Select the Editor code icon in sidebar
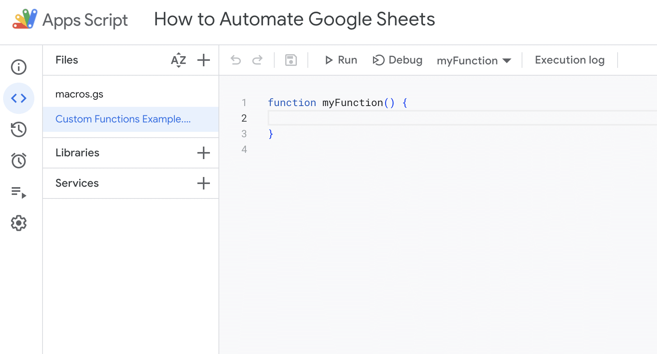Screen dimensions: 657x354 (19, 98)
